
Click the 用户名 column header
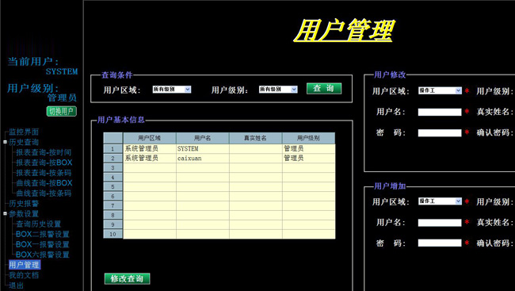[203, 138]
